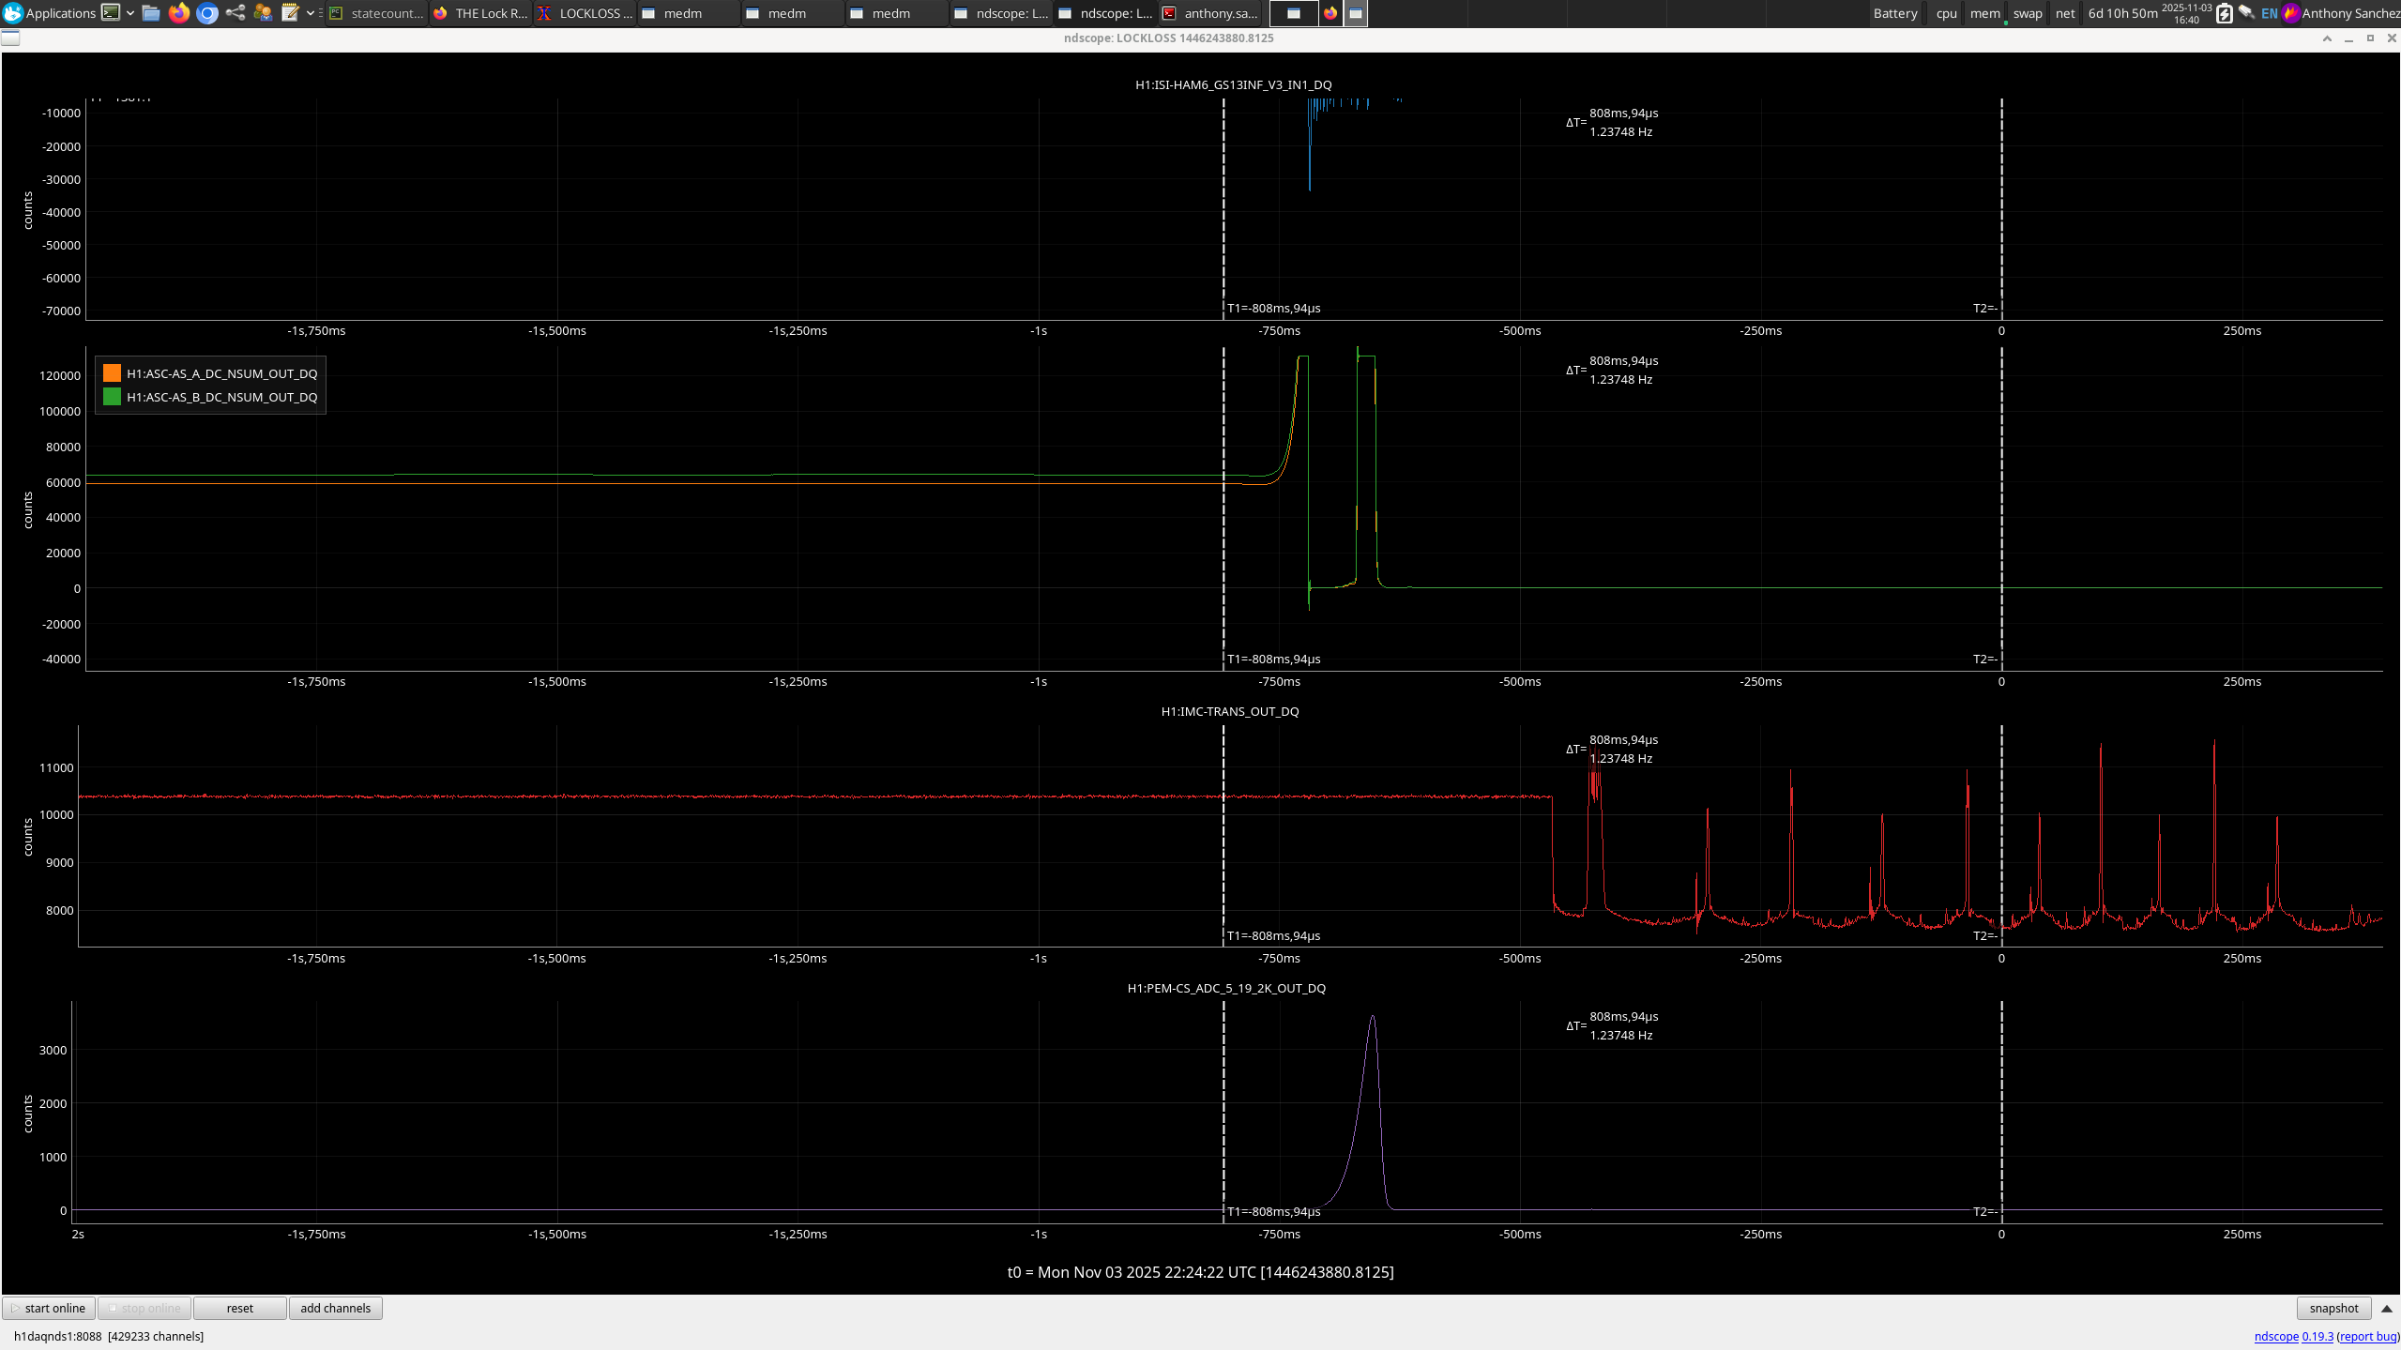The image size is (2401, 1350).
Task: Launch Chromium browser from the panel
Action: coord(207,13)
